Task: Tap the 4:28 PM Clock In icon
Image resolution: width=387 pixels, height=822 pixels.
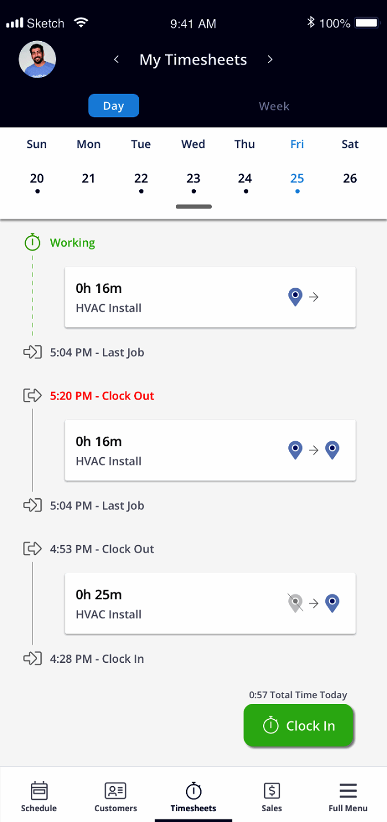Action: pos(33,658)
